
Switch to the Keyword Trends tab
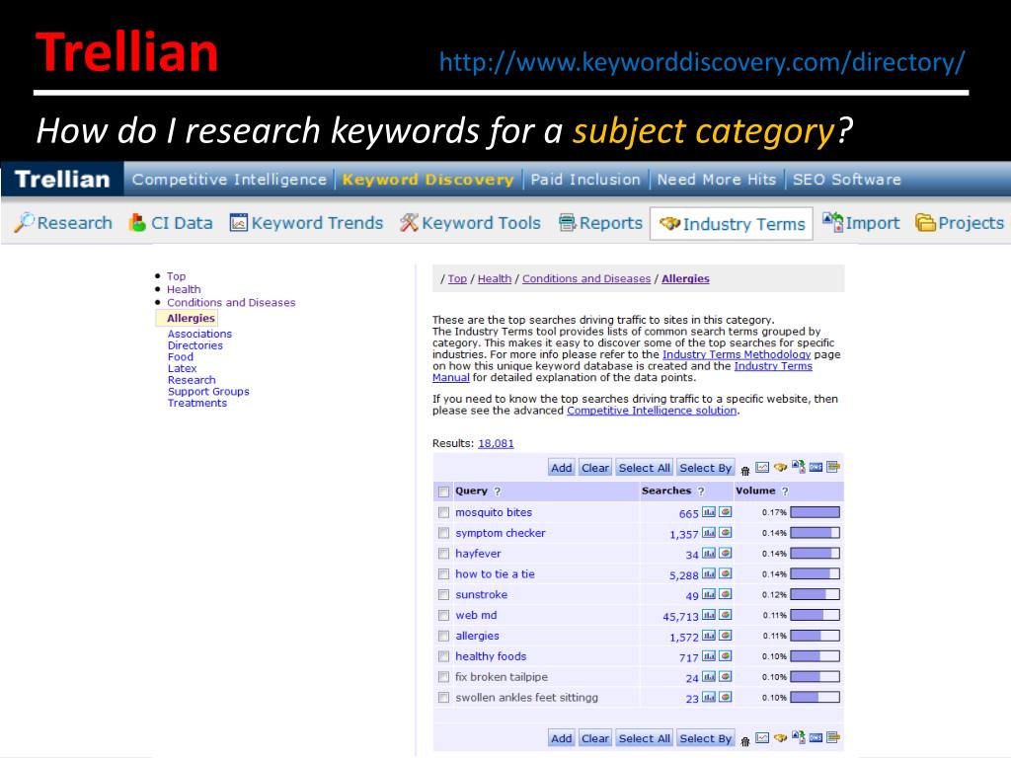point(306,223)
